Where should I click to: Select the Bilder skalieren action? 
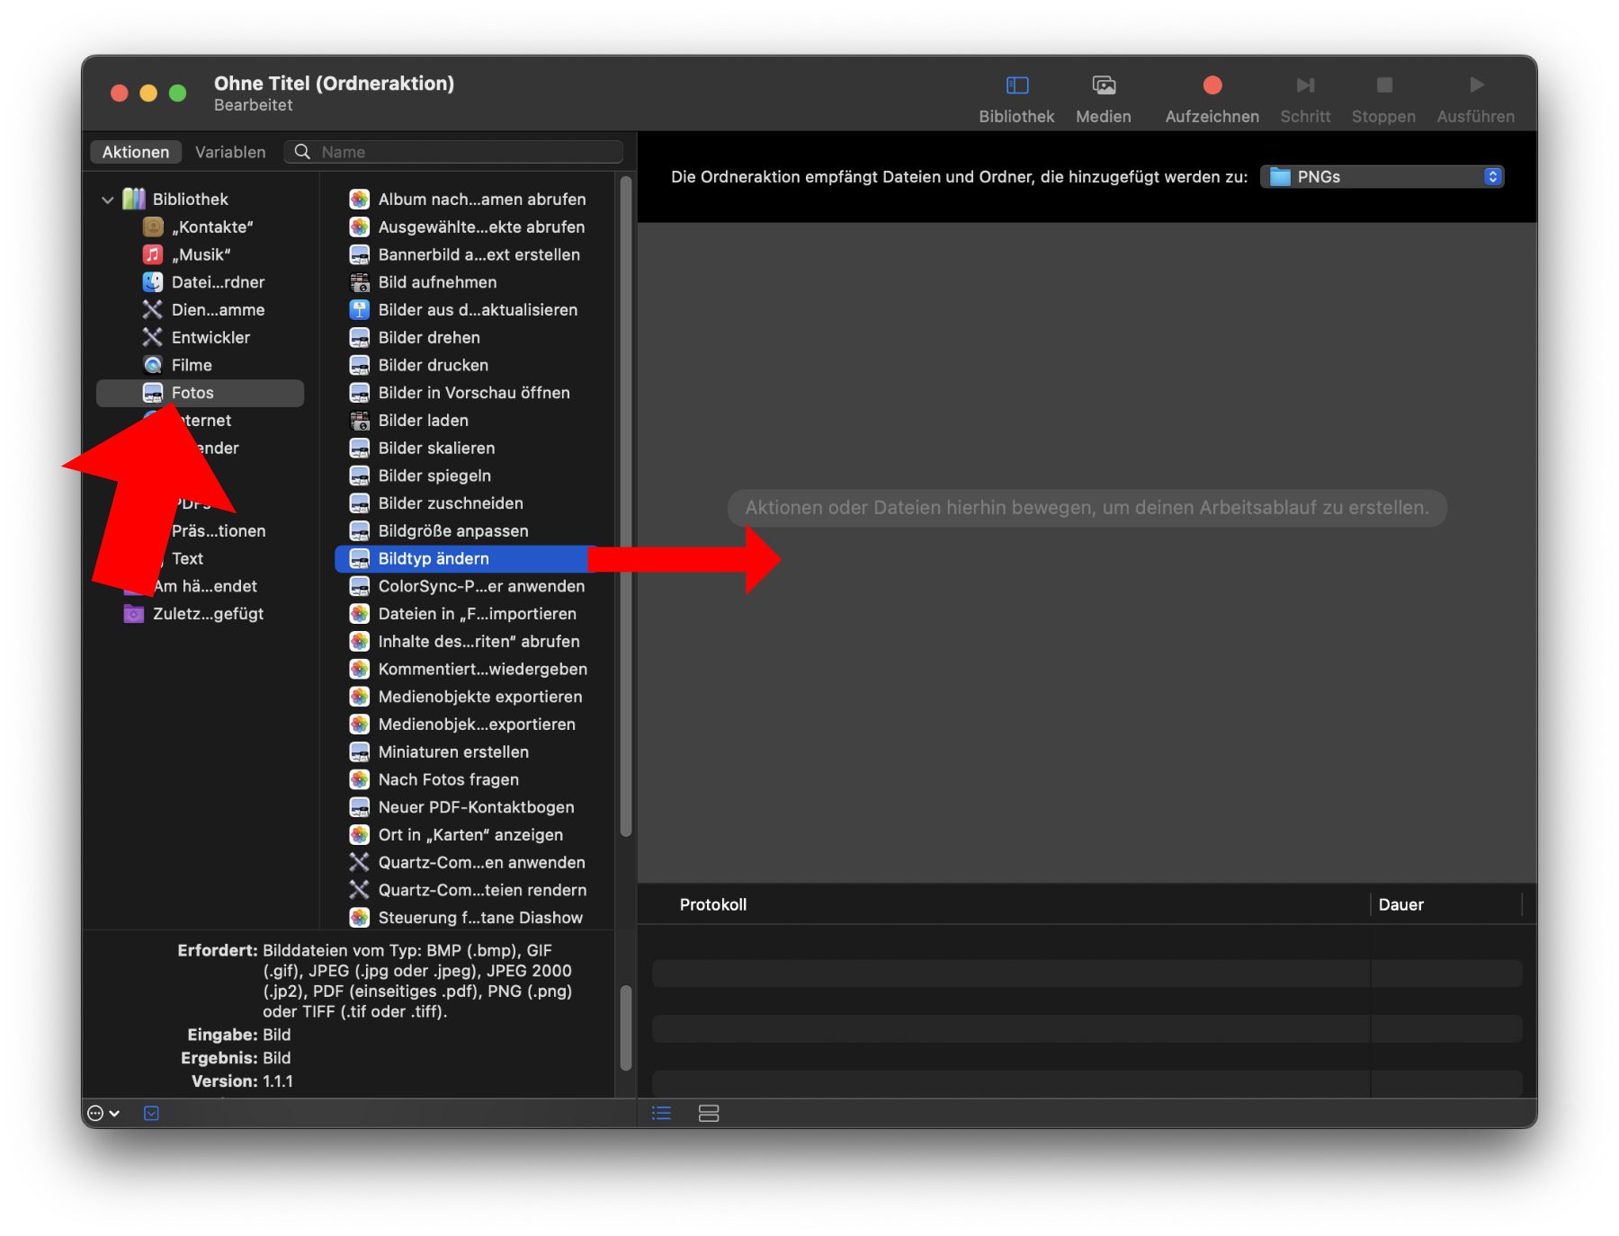436,448
